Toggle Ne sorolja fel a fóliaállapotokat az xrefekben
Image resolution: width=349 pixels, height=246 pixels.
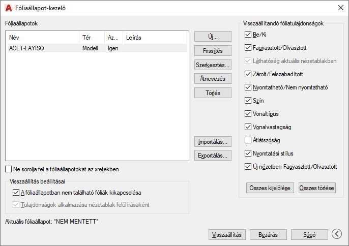click(x=9, y=169)
